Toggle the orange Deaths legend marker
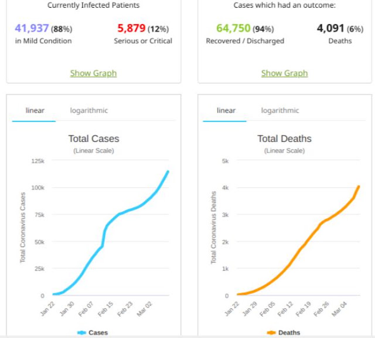Image resolution: width=375 pixels, height=338 pixels. click(271, 333)
